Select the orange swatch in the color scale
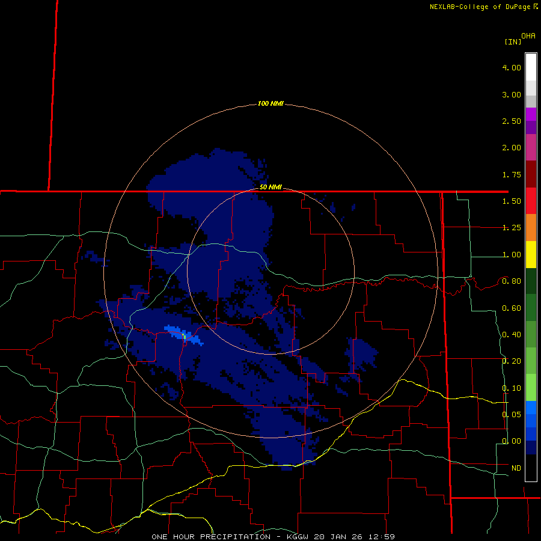This screenshot has width=541, height=541. [531, 228]
